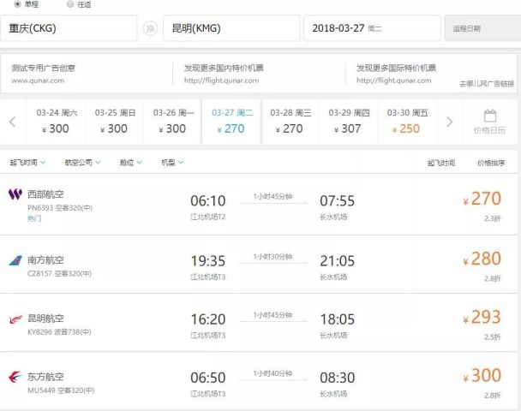521x411 pixels.
Task: Click the 西部航空 airline logo
Action: (15, 194)
